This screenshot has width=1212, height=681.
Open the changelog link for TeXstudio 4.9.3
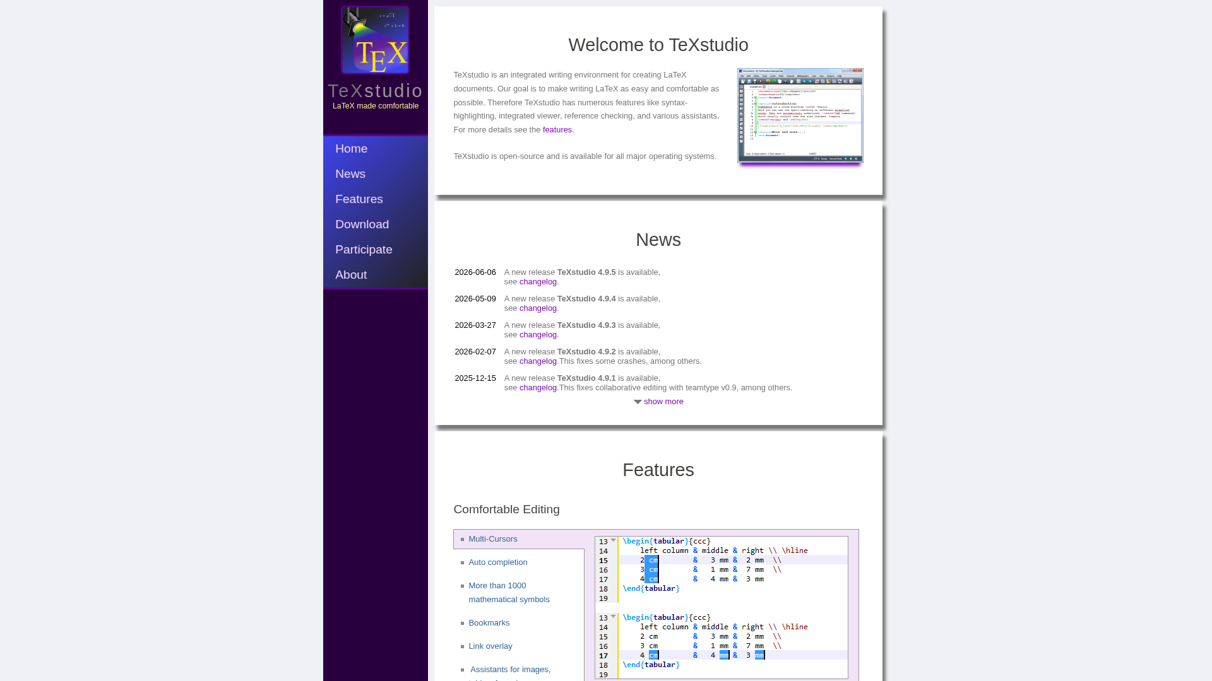[x=538, y=335]
